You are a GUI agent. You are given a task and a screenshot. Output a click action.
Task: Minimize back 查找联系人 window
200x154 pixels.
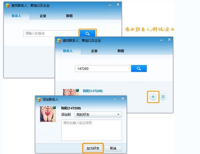[x=110, y=5]
